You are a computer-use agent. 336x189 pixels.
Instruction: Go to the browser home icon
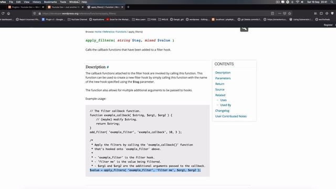pyautogui.click(x=8, y=13)
